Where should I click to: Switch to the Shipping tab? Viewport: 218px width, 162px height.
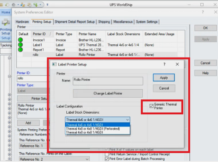pyautogui.click(x=104, y=22)
